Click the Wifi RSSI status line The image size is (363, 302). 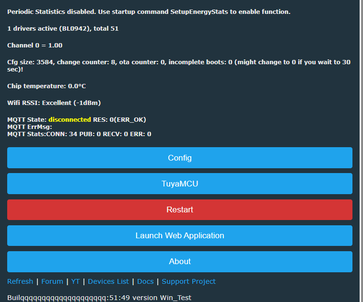(x=54, y=103)
